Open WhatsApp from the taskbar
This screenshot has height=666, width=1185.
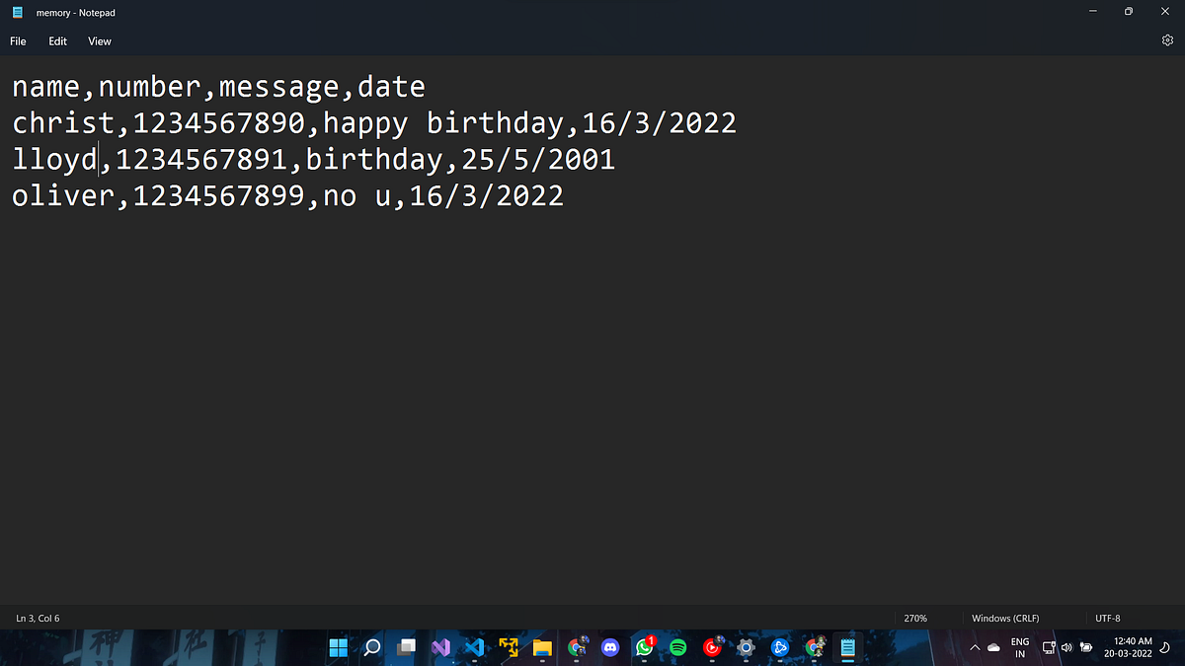(644, 647)
